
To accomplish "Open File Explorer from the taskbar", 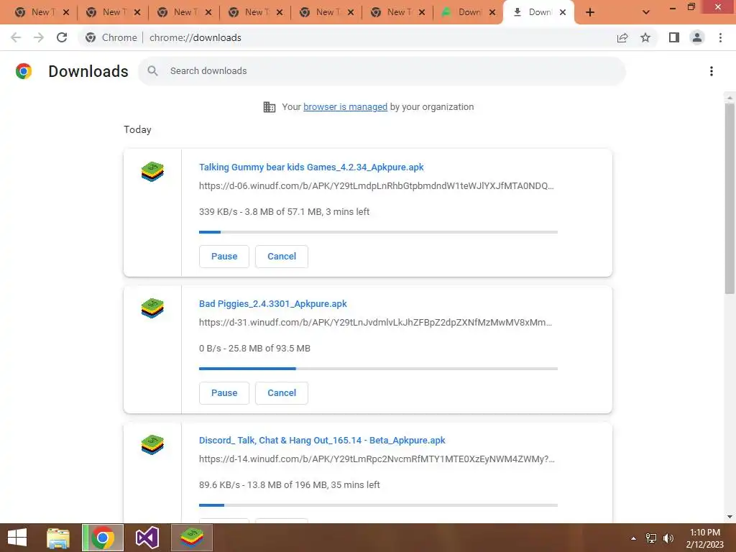I will (x=58, y=538).
